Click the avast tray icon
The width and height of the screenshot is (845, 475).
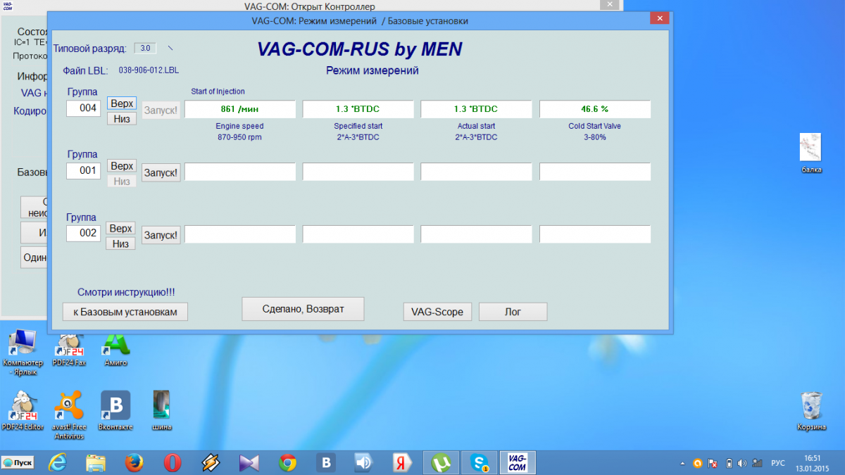698,463
